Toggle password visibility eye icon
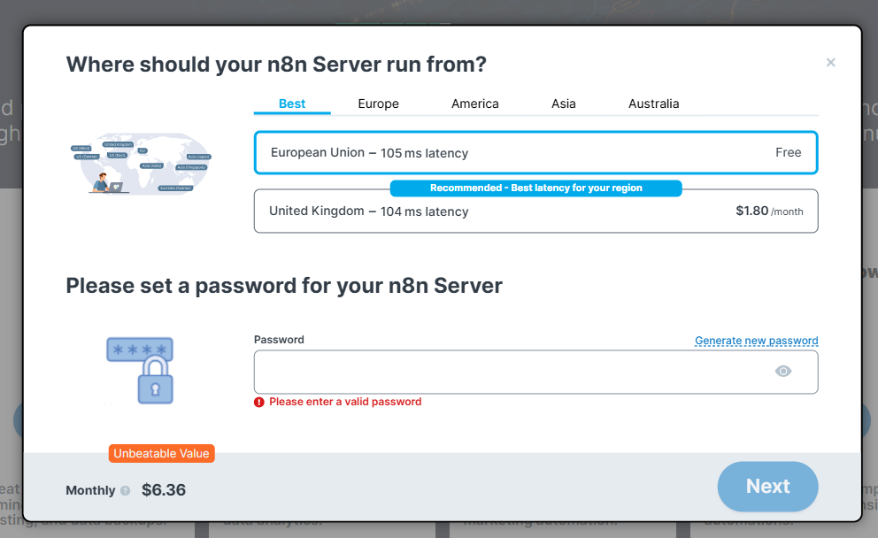The image size is (878, 538). [782, 371]
